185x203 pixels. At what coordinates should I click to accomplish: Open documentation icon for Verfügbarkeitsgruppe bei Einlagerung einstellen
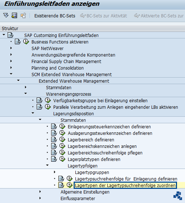point(40,100)
